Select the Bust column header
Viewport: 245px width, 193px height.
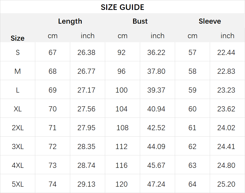click(140, 21)
